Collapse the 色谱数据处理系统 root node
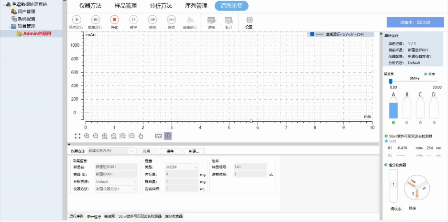Image resolution: width=448 pixels, height=222 pixels. (4, 4)
